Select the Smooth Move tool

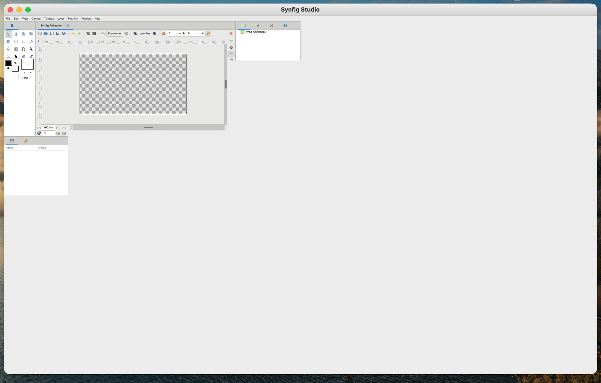tap(16, 34)
